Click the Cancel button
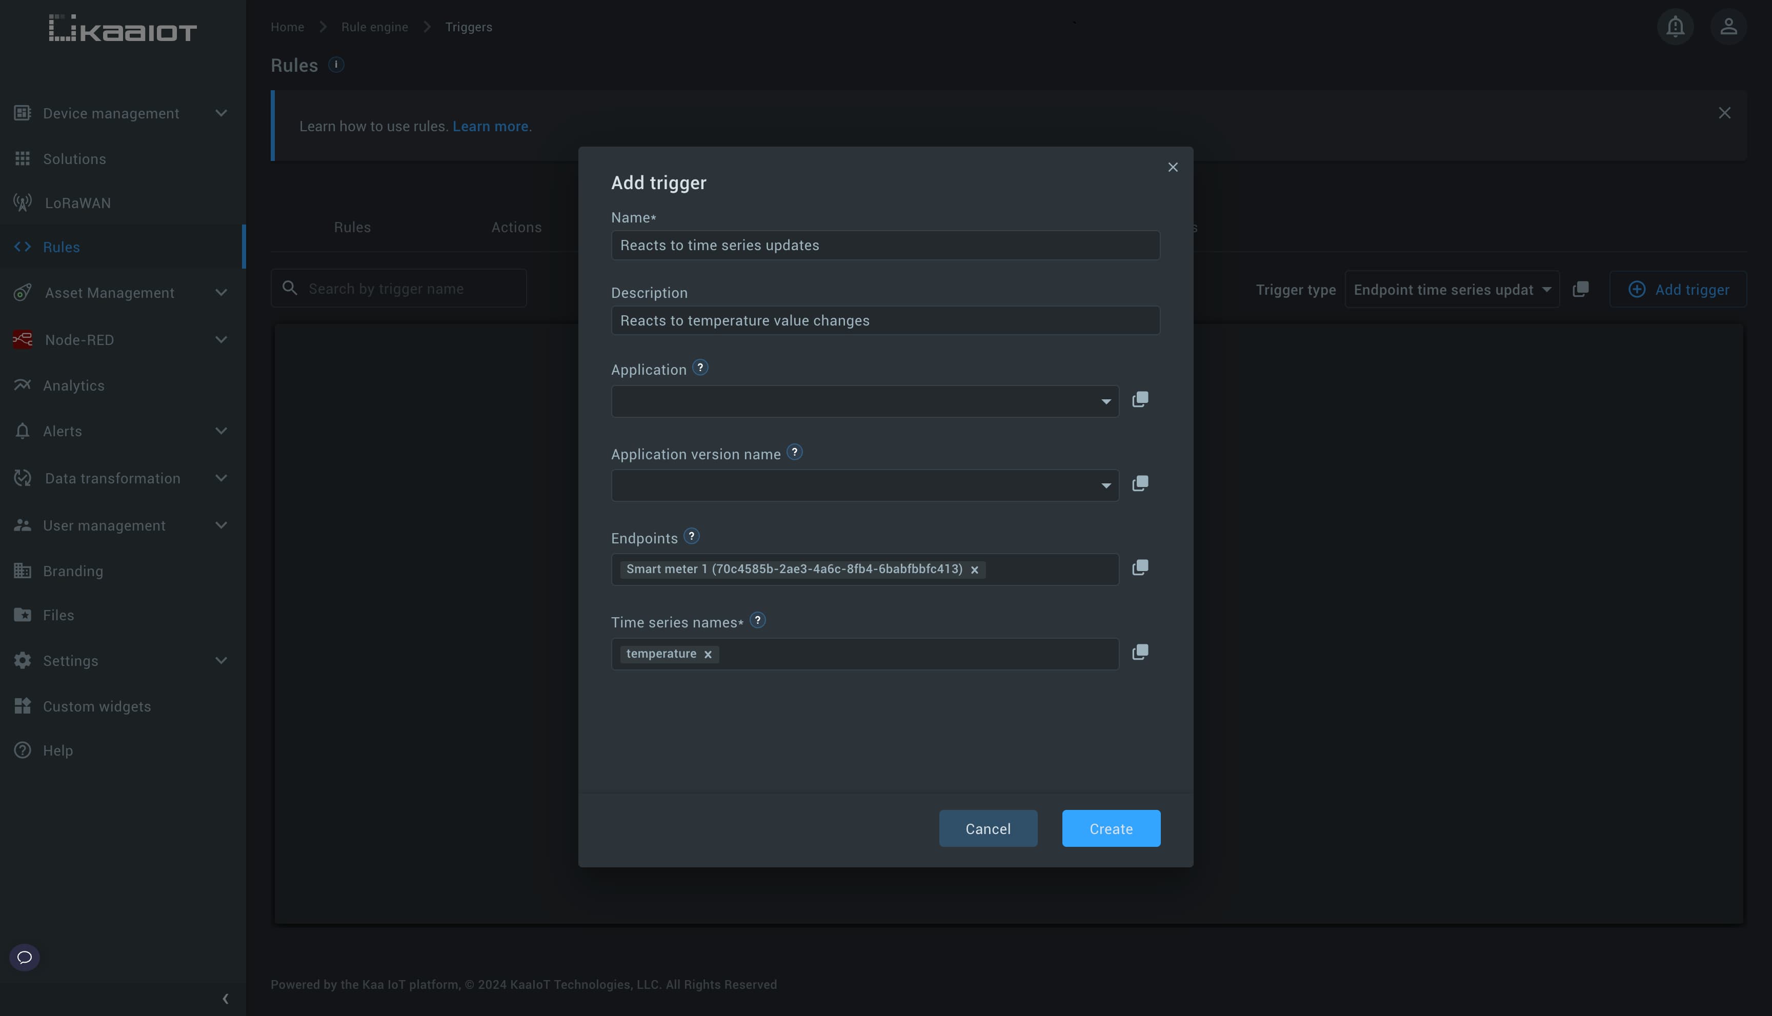This screenshot has width=1772, height=1016. click(988, 828)
